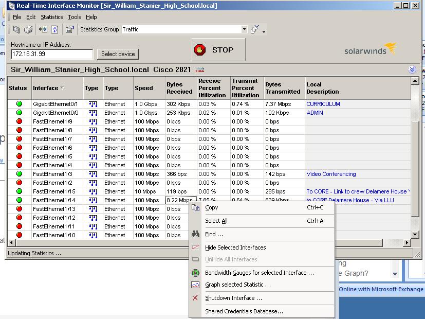Click the refresh icon in the toolbar
Screen dimensions: 425x319
point(54,29)
